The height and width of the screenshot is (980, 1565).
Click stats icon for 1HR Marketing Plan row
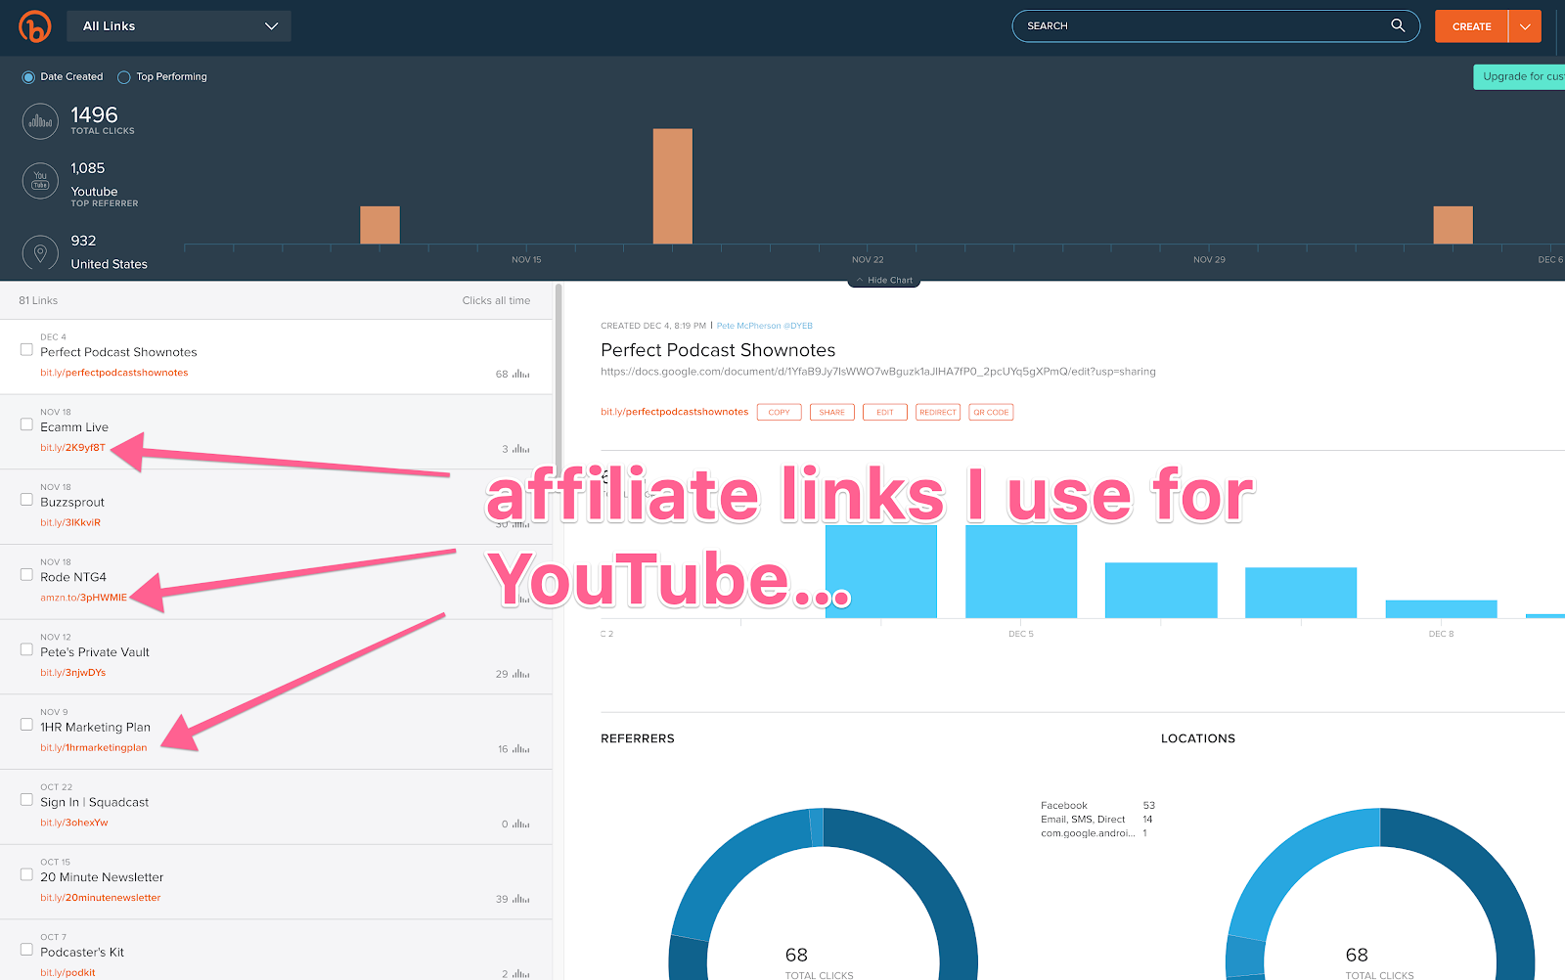point(521,749)
